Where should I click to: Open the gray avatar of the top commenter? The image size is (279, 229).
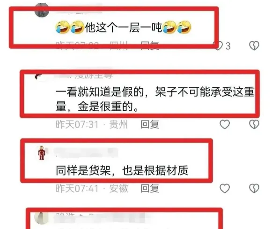[x=42, y=10]
